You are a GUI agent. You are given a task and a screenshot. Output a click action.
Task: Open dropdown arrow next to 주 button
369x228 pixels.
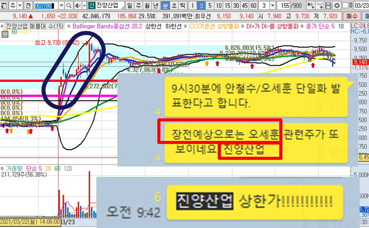pos(20,5)
